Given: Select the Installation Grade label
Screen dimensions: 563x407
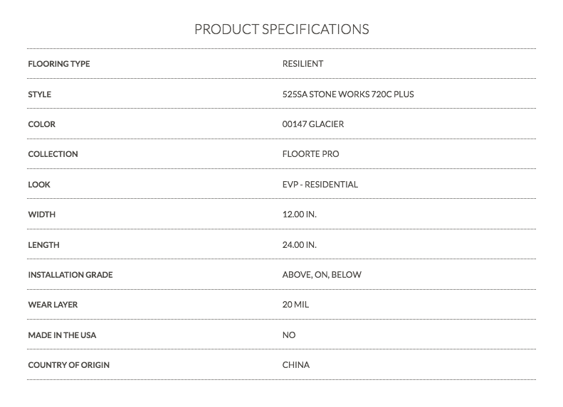Looking at the screenshot, I should coord(70,275).
